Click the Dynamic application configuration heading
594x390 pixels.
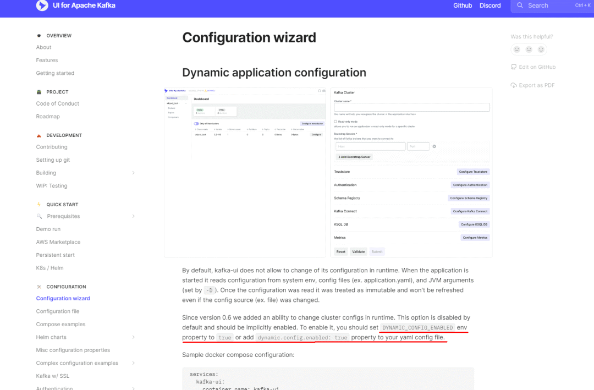(x=274, y=73)
